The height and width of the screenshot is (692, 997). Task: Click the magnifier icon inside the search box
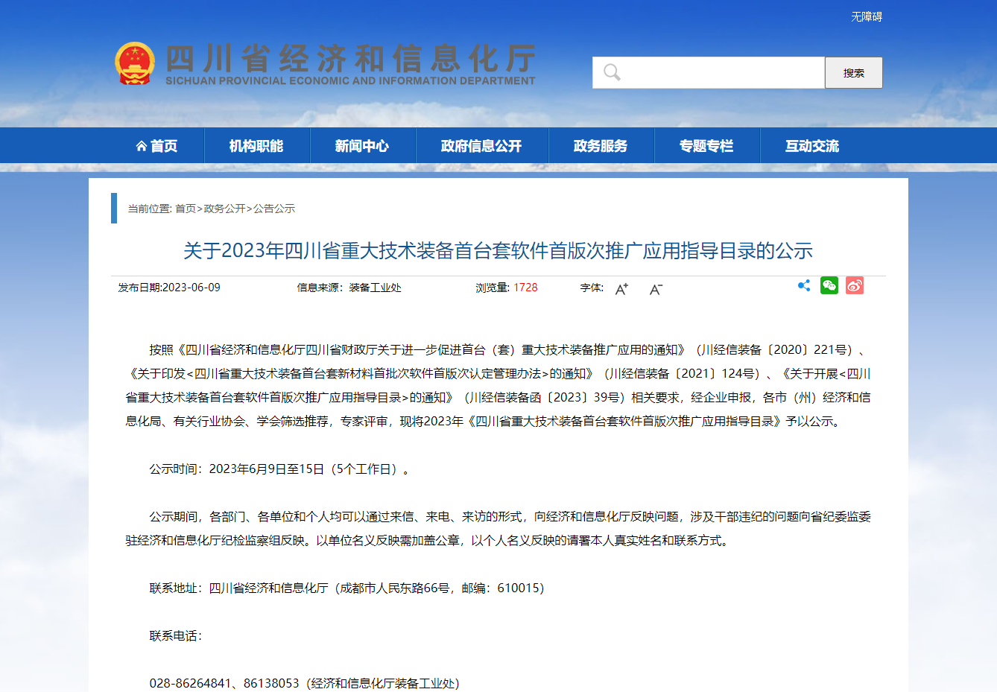click(612, 72)
